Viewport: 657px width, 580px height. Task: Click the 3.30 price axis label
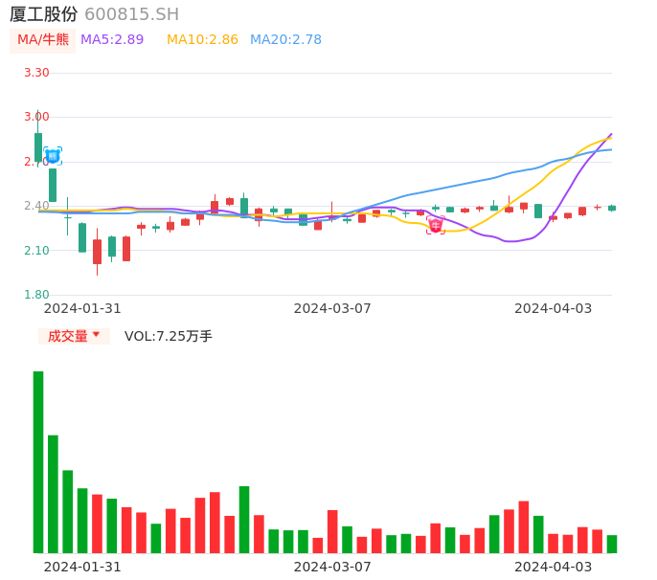[x=36, y=73]
